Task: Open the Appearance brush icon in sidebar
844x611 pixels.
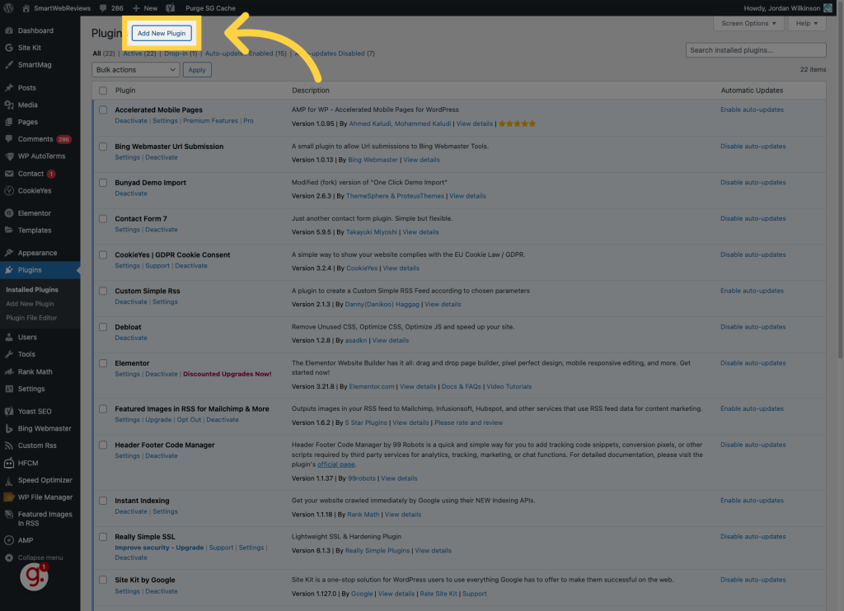Action: pyautogui.click(x=8, y=253)
